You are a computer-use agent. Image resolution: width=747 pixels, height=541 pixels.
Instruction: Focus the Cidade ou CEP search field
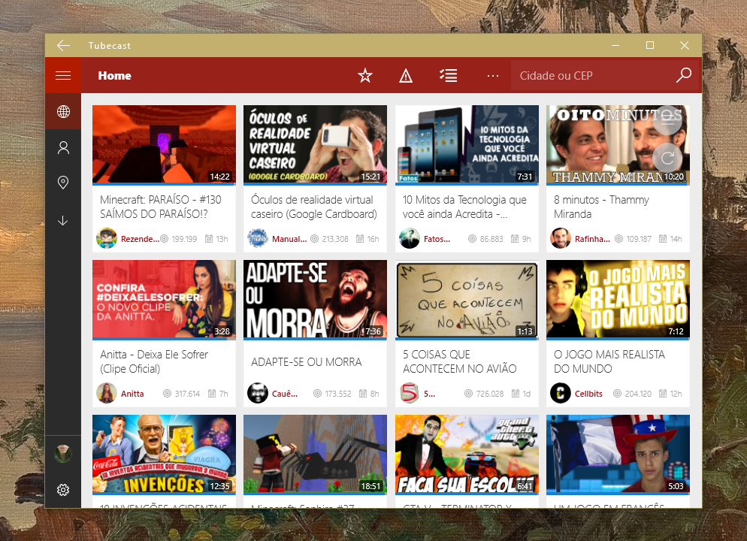(x=593, y=75)
